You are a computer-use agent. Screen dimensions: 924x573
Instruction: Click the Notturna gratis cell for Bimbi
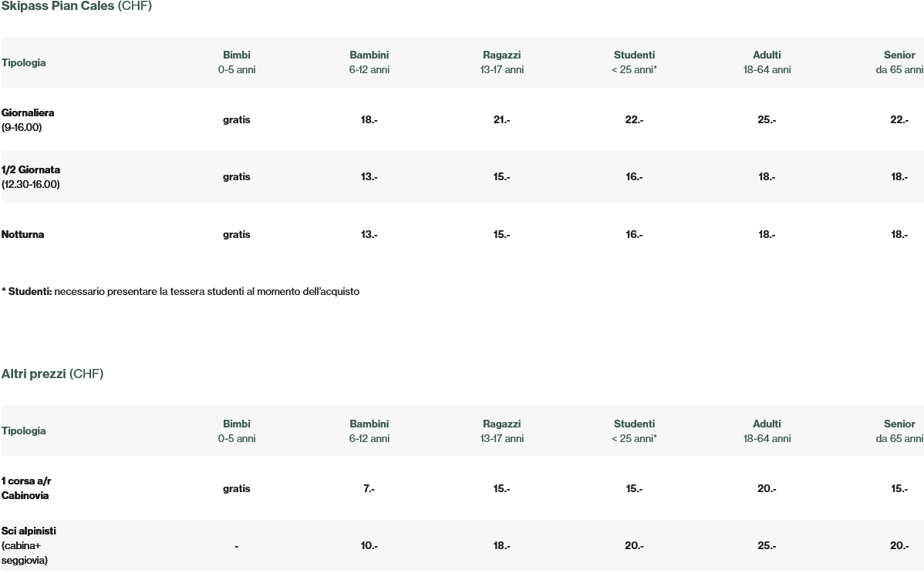coord(237,235)
